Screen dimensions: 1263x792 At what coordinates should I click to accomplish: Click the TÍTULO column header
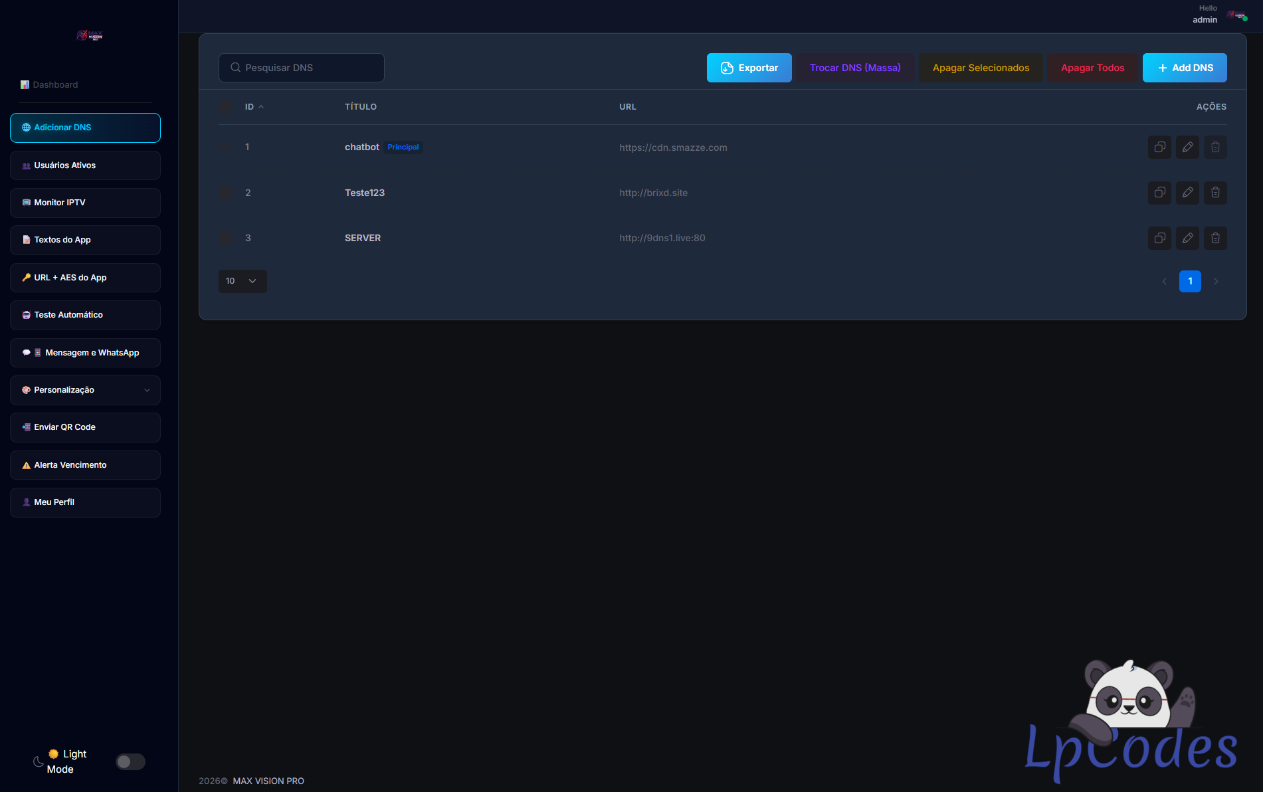361,107
